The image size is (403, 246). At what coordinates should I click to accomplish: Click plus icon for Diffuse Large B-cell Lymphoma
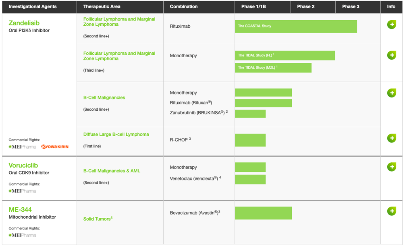[391, 138]
